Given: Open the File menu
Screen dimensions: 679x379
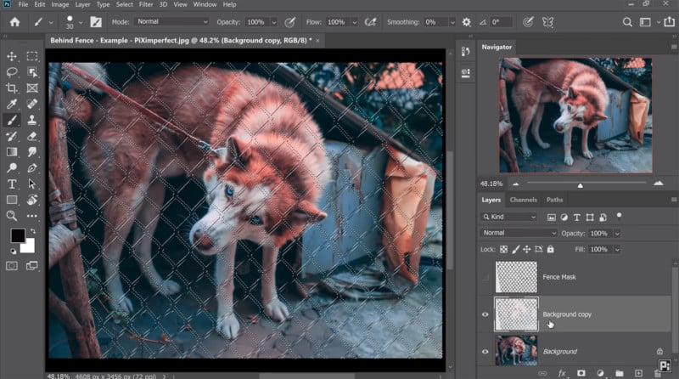Looking at the screenshot, I should tap(23, 4).
